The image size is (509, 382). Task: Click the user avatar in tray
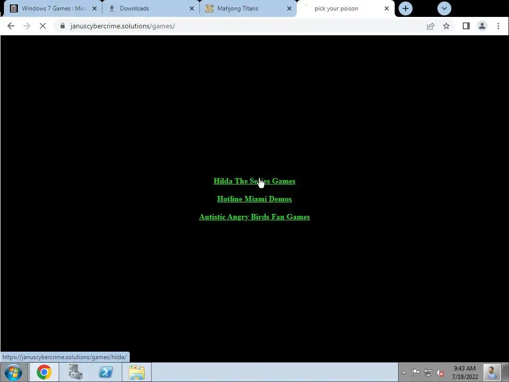tap(491, 372)
